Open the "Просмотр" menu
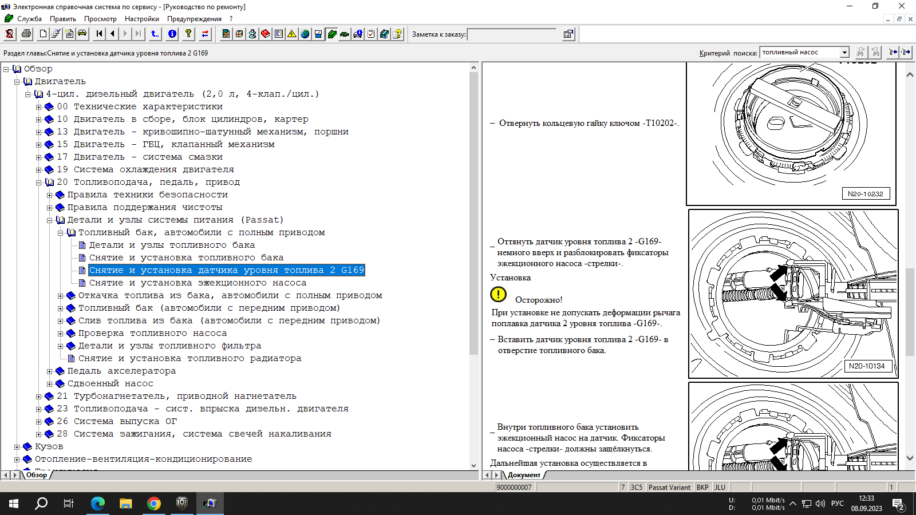 [100, 19]
